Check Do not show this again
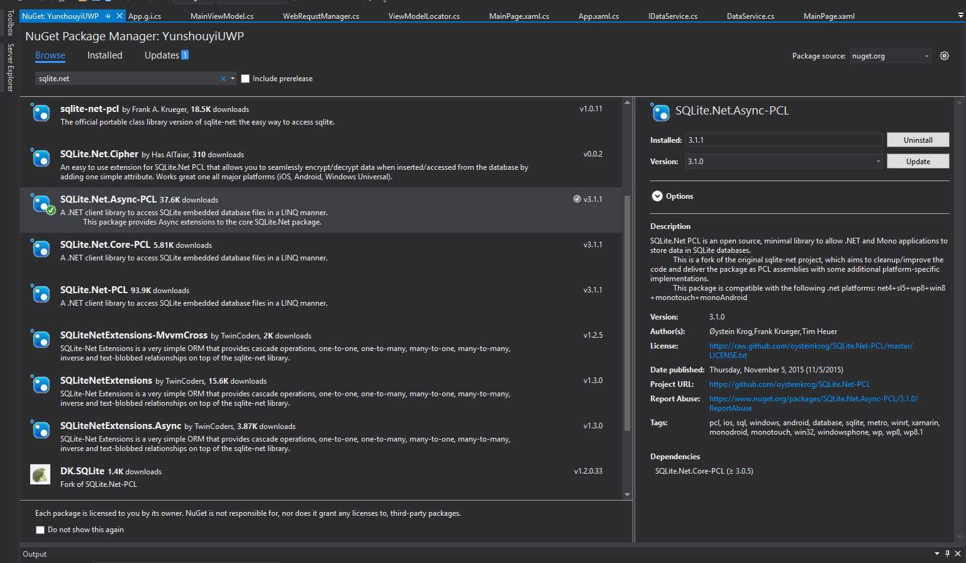 [40, 530]
